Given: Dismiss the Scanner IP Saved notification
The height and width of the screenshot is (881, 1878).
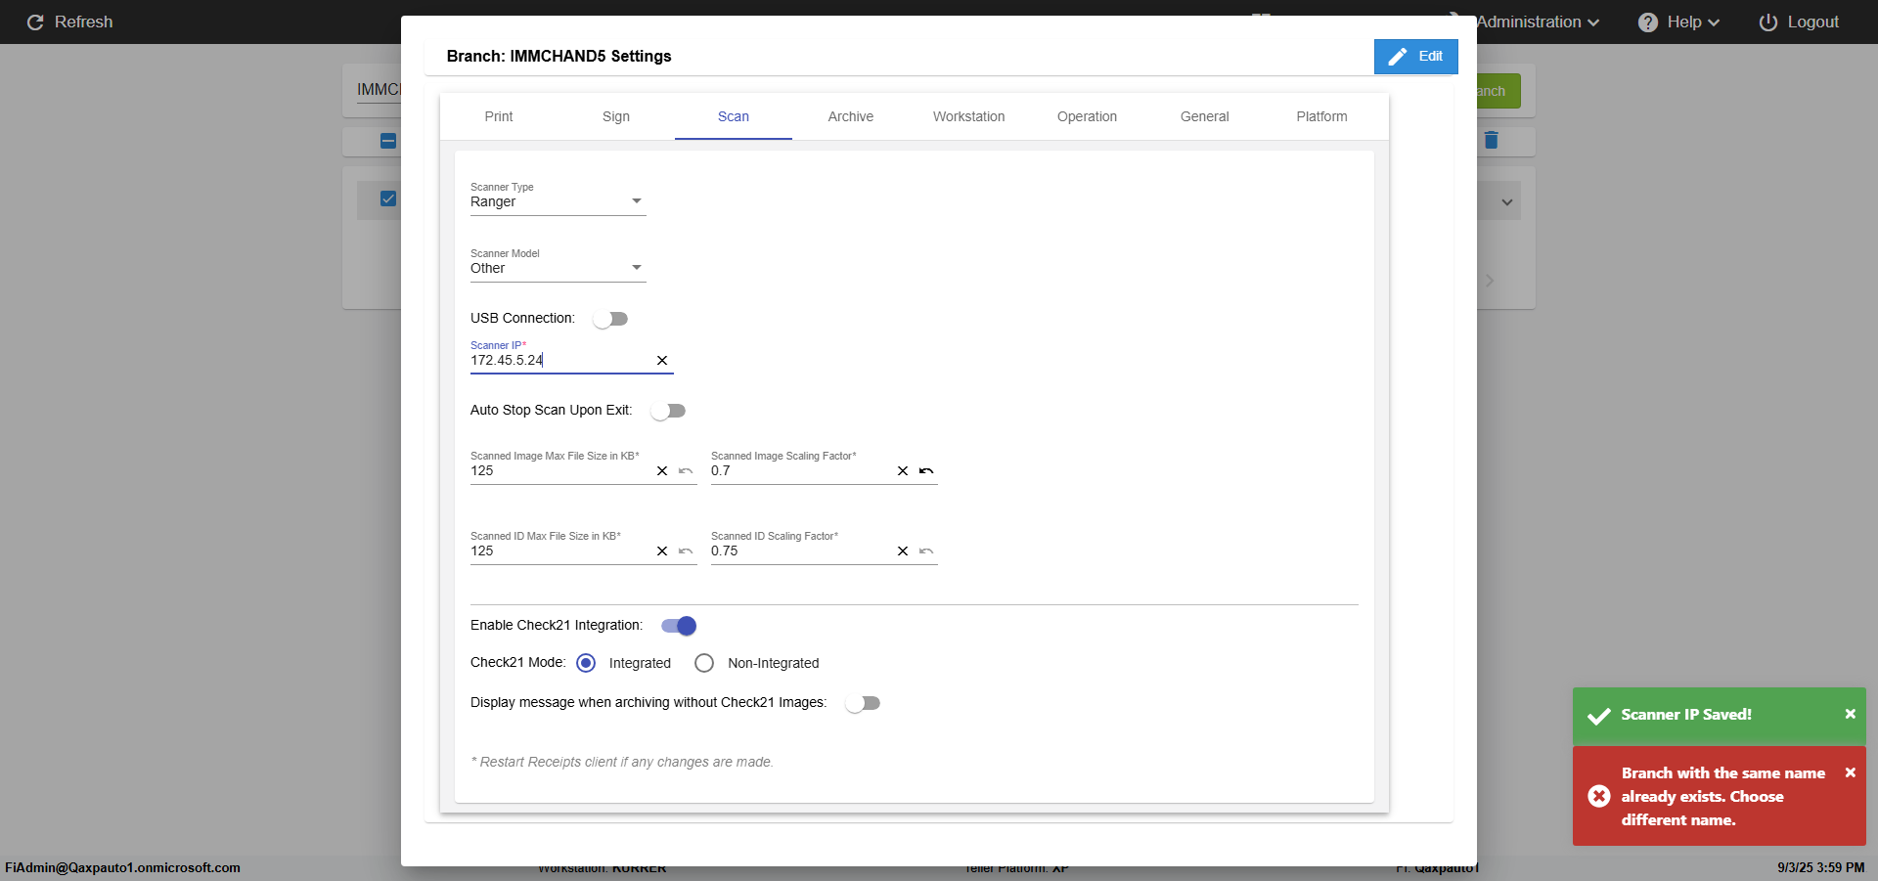Looking at the screenshot, I should point(1850,714).
